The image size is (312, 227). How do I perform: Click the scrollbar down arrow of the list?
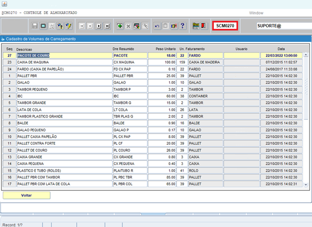tap(306, 185)
